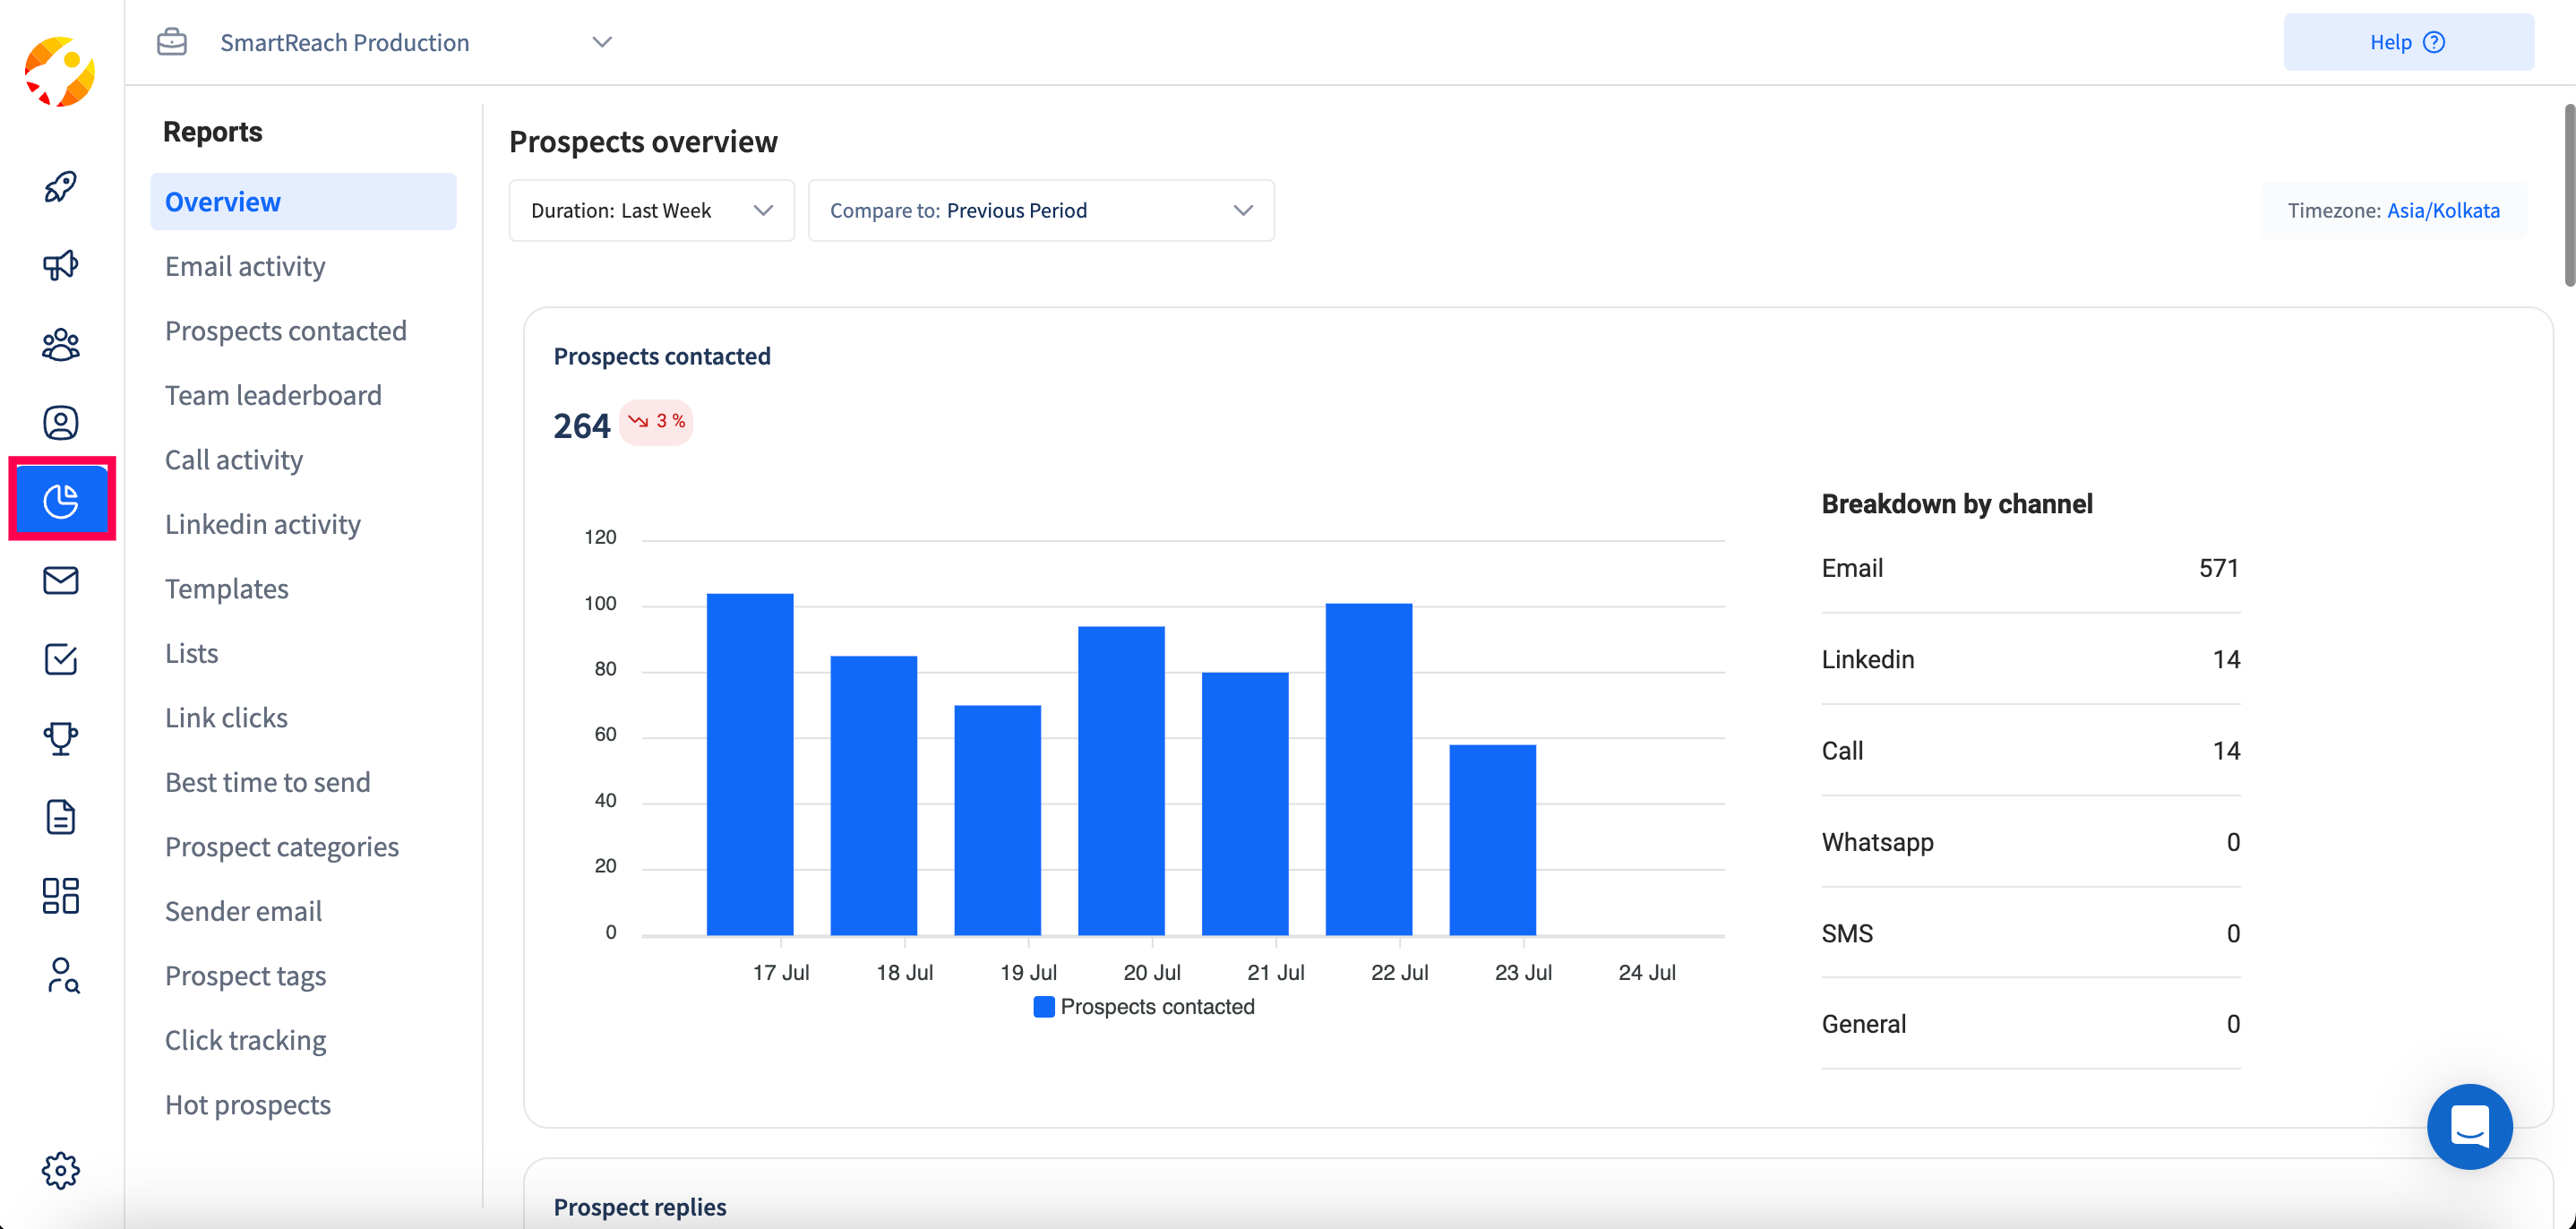This screenshot has height=1229, width=2576.
Task: Click the 3 % decrease badge
Action: 657,422
